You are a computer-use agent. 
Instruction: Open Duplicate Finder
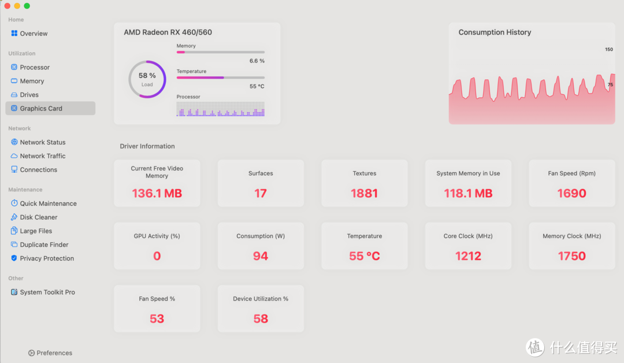point(44,245)
